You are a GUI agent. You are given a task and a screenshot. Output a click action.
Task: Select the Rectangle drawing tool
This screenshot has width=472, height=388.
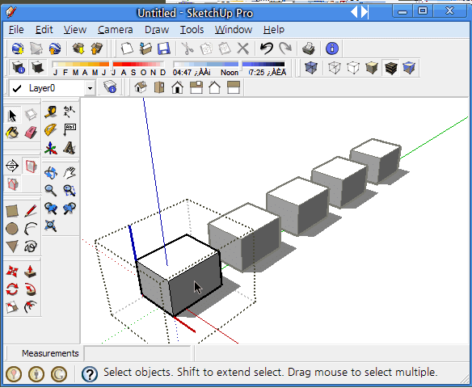tap(12, 211)
